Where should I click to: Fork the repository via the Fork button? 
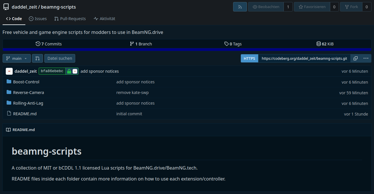tap(351, 7)
